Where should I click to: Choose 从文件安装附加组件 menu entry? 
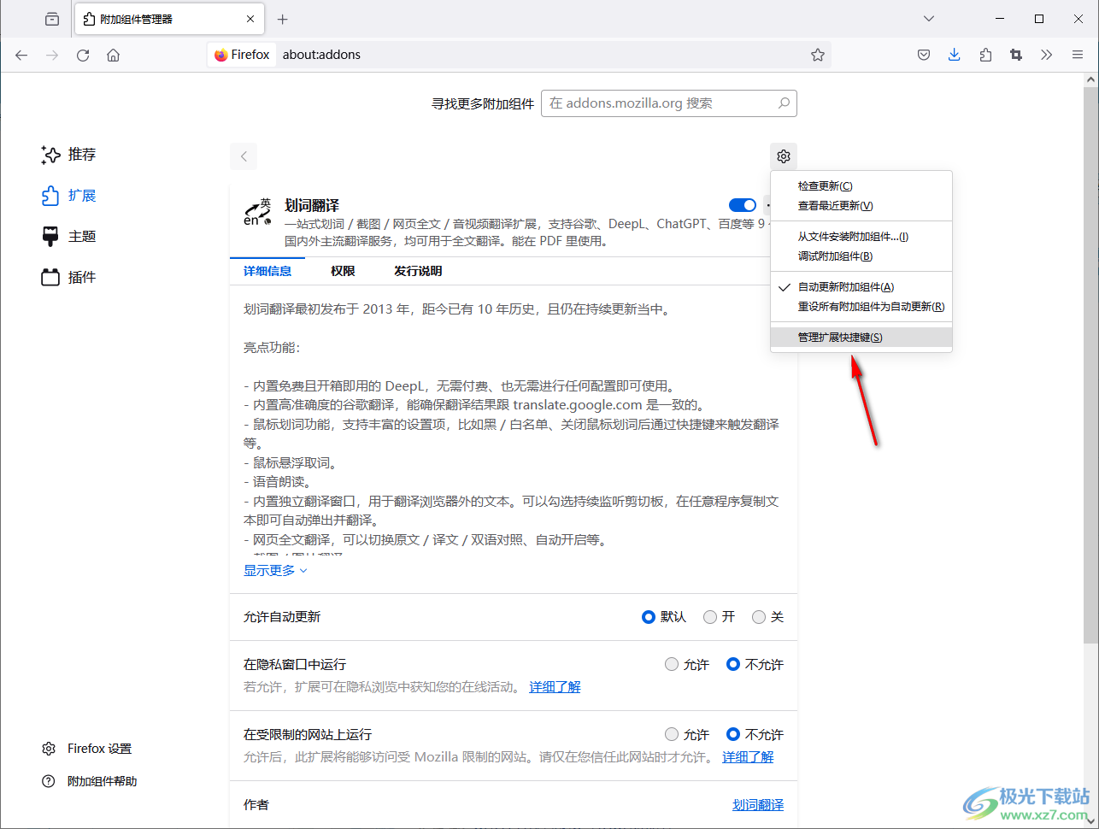861,237
